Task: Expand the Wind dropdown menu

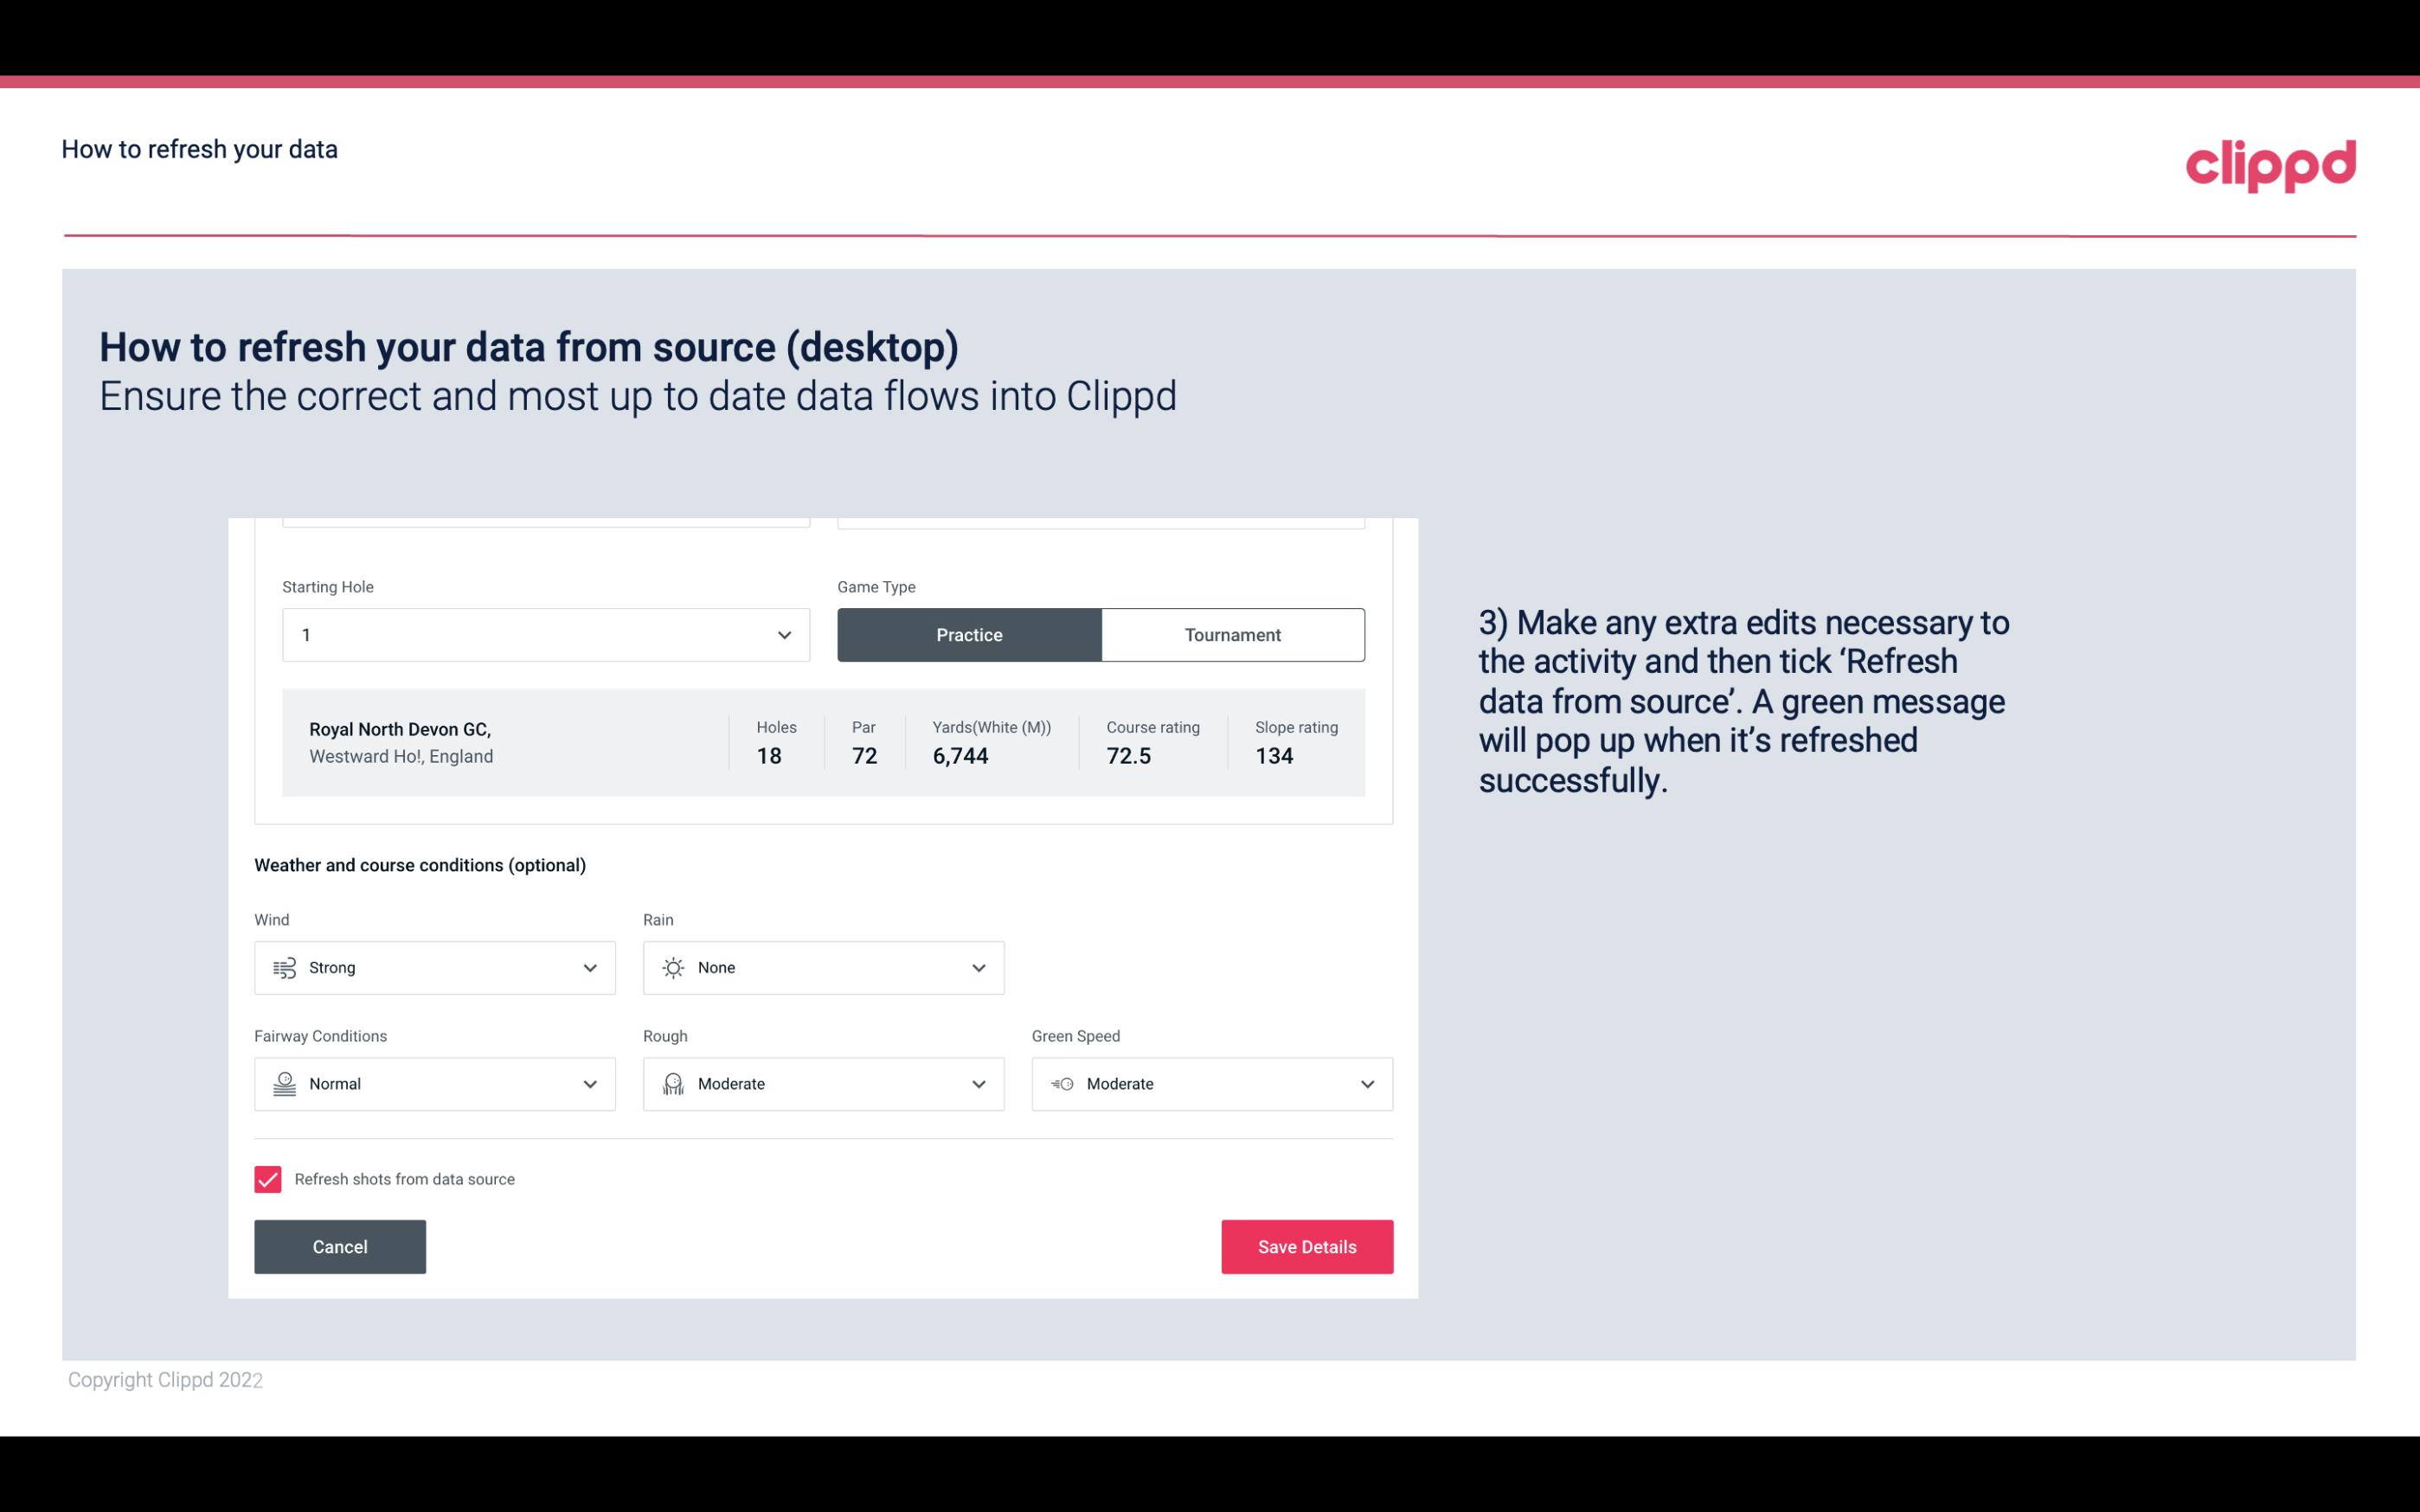Action: pos(587,967)
